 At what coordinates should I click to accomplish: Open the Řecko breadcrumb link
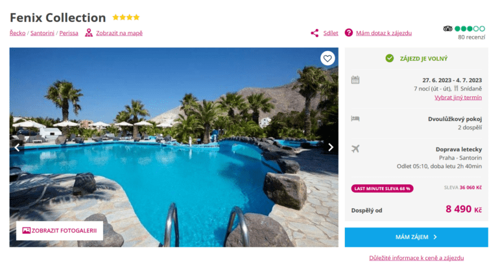(x=18, y=33)
